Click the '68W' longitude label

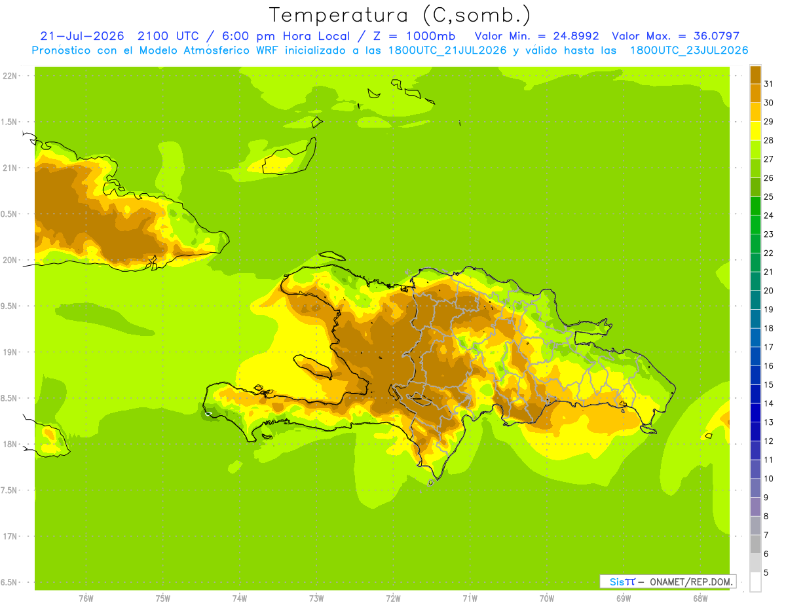click(700, 598)
